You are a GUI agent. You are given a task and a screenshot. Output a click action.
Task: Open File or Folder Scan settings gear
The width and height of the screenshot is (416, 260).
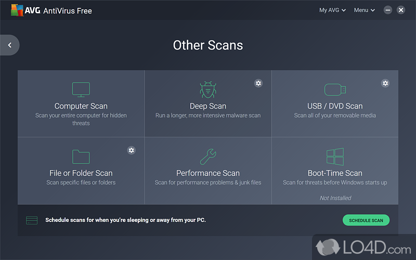[132, 150]
